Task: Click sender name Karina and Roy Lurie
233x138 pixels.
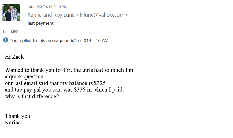Action: [x=51, y=15]
